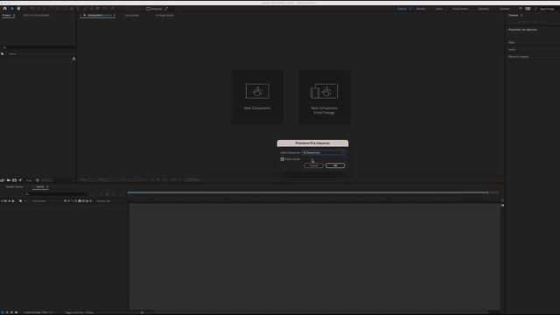Select the Default workspace
Image resolution: width=560 pixels, height=315 pixels.
coord(402,9)
